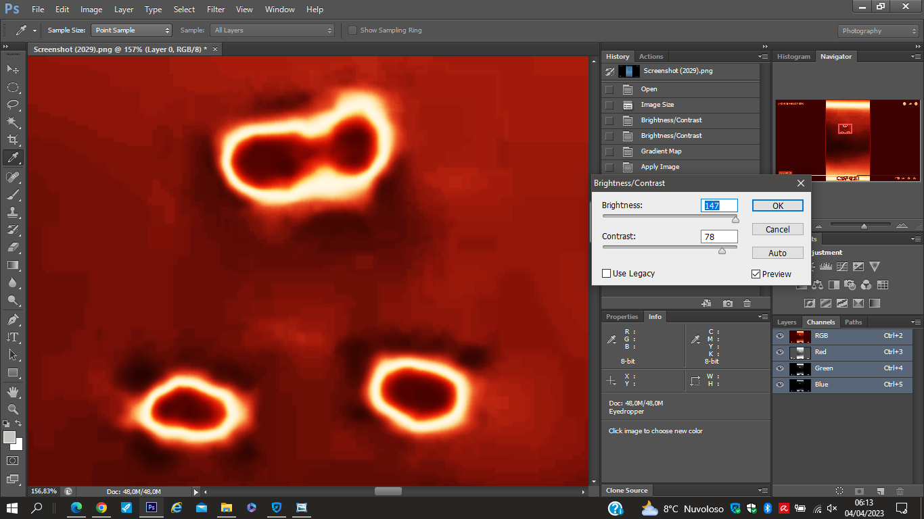Select the Horizontal Type tool
The height and width of the screenshot is (519, 924).
(13, 337)
